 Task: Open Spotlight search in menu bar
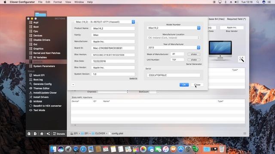click(x=258, y=2)
